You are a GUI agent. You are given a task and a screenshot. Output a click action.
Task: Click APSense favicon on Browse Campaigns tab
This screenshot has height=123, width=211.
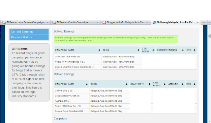pos(4,22)
